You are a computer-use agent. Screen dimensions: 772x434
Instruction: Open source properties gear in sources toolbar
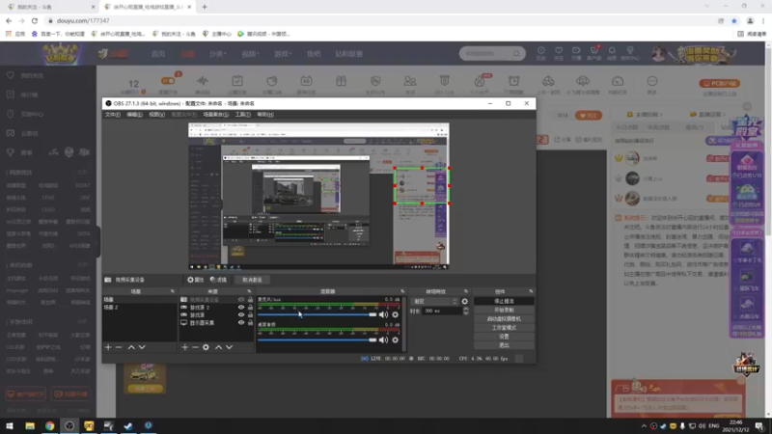click(206, 347)
